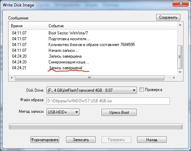Image resolution: width=191 pixels, height=151 pixels.
Task: Click the horizontal scrollbar thumb in log
Action: [90, 78]
